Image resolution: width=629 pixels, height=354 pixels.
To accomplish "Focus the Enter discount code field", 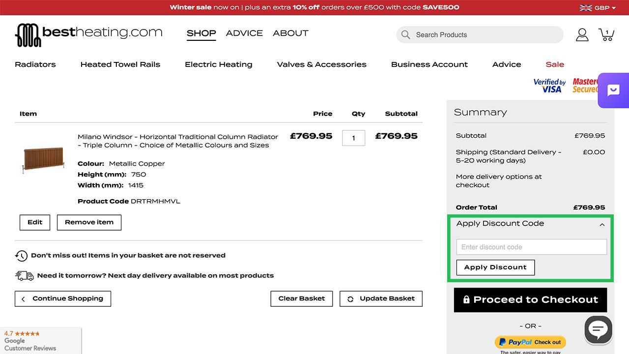I will point(532,247).
